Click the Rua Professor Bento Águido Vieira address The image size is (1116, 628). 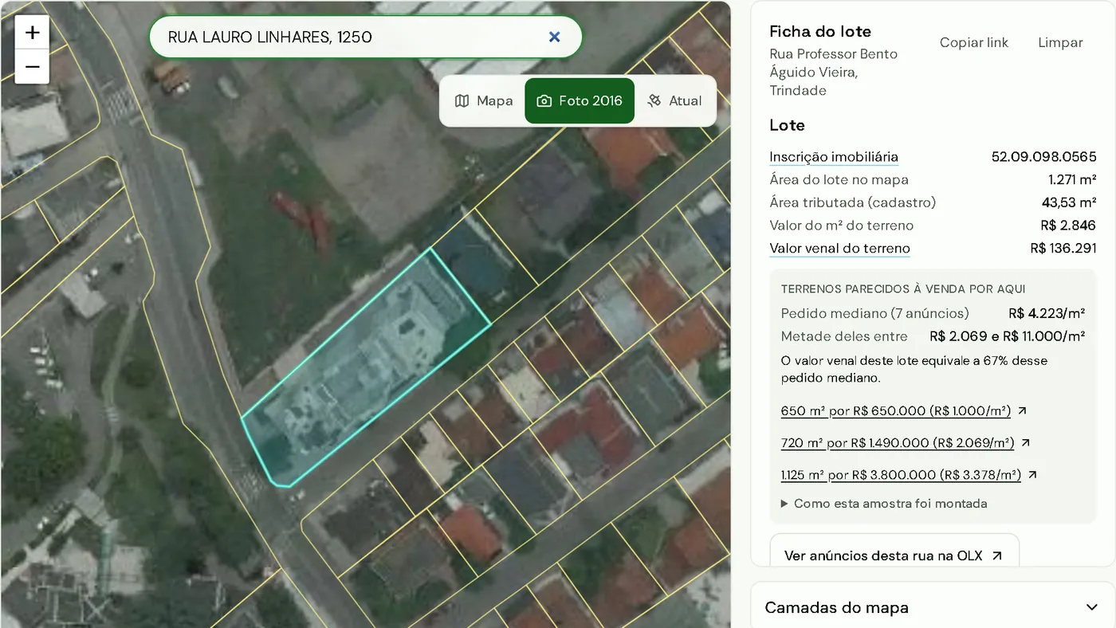pos(834,73)
